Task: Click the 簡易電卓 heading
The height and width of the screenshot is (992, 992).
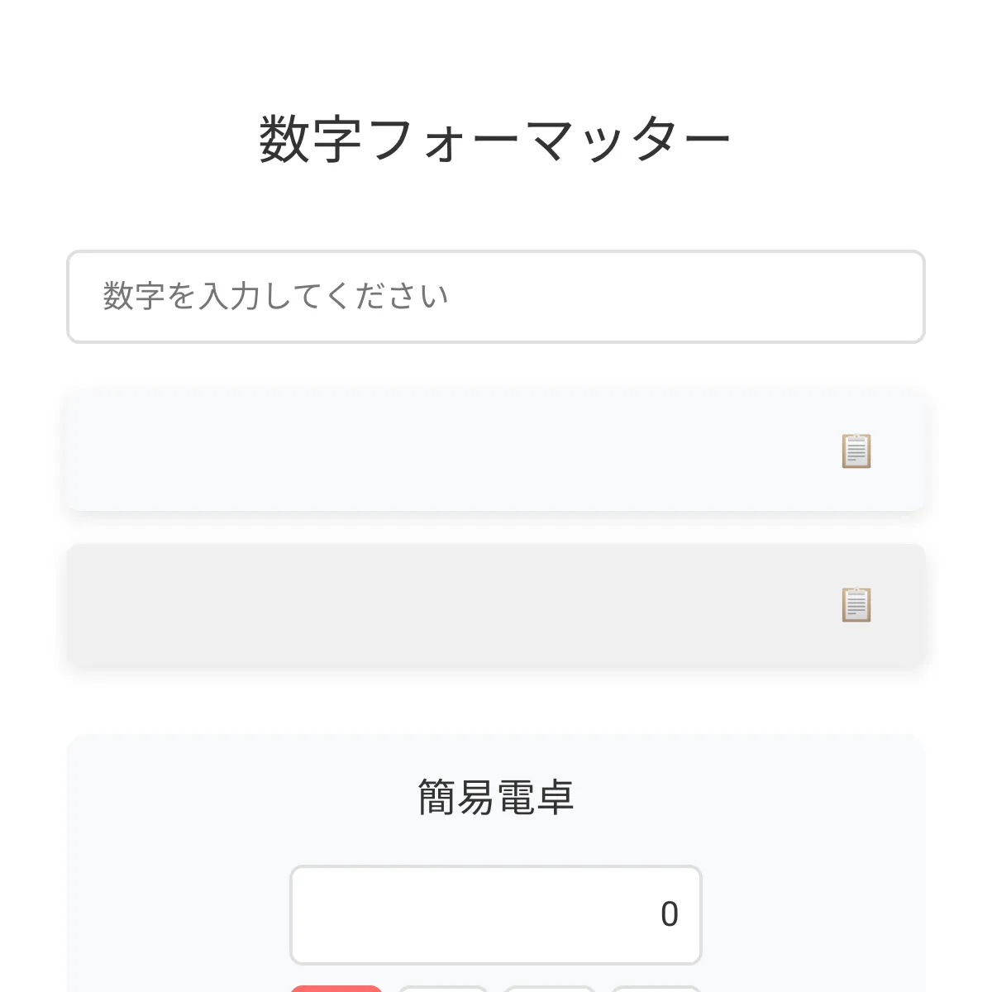Action: click(496, 796)
